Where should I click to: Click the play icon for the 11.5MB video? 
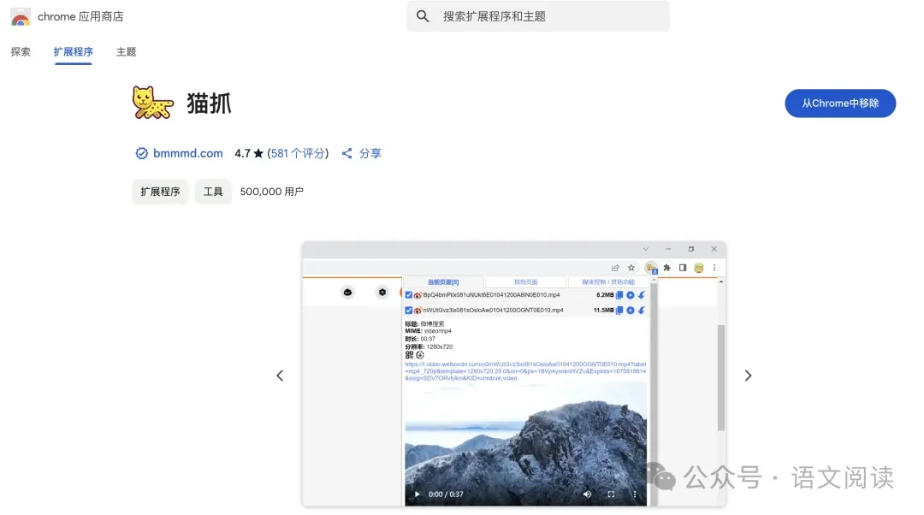click(x=630, y=310)
